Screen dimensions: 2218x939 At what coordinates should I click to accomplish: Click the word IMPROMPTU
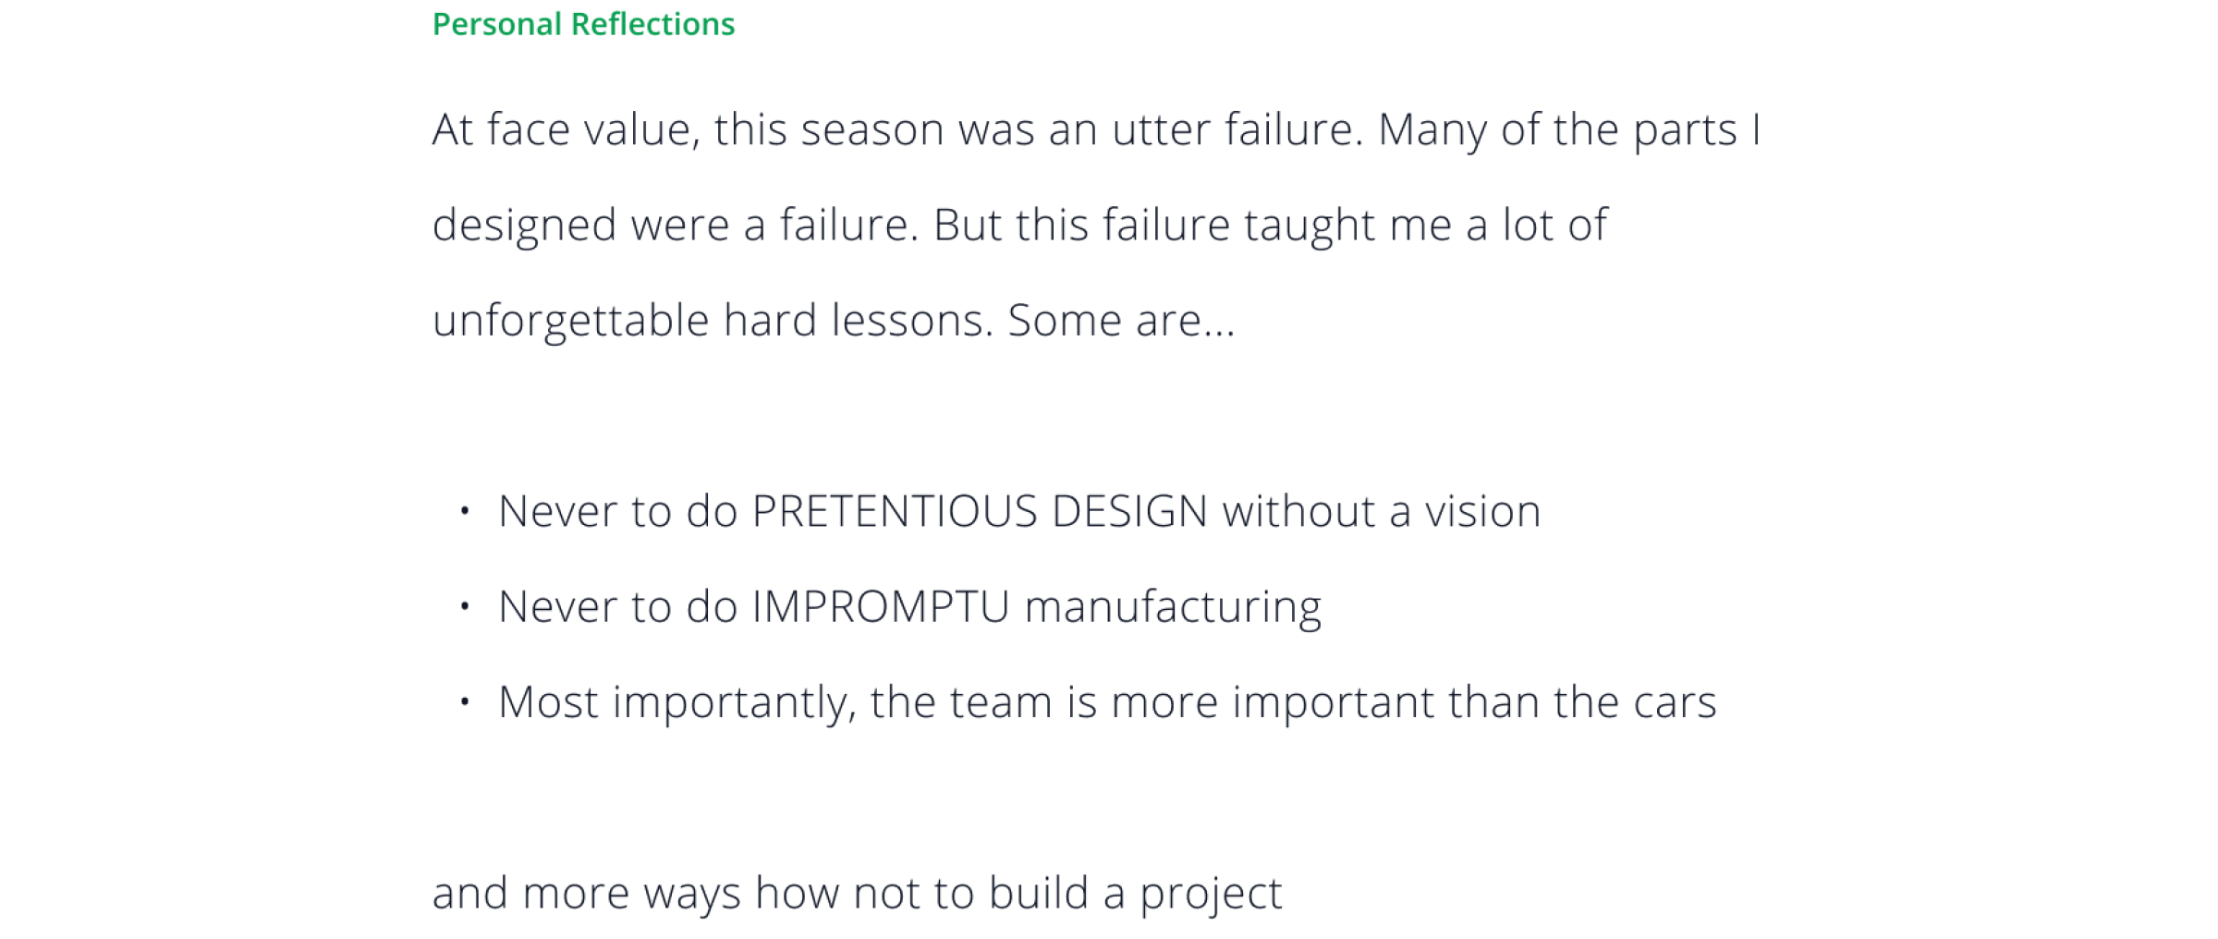(880, 607)
